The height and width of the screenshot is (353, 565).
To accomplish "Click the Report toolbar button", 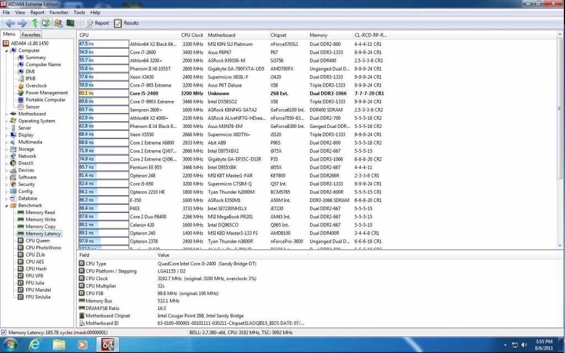I will click(x=97, y=23).
